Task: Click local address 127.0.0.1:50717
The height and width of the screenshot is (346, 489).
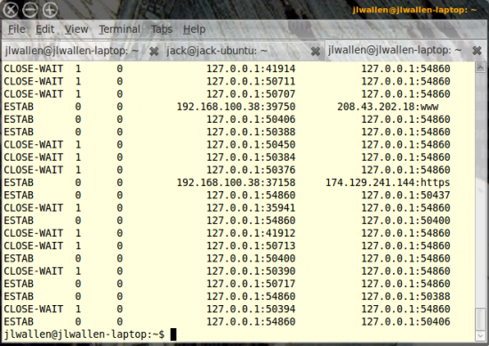Action: click(251, 284)
